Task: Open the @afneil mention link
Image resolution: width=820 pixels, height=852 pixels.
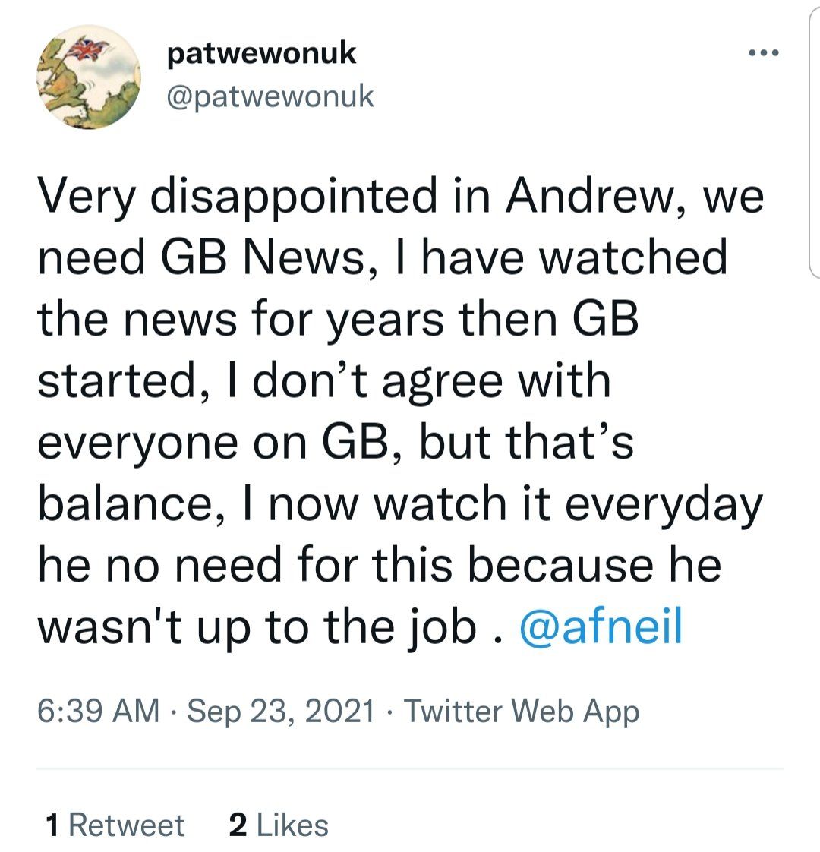Action: coord(601,626)
